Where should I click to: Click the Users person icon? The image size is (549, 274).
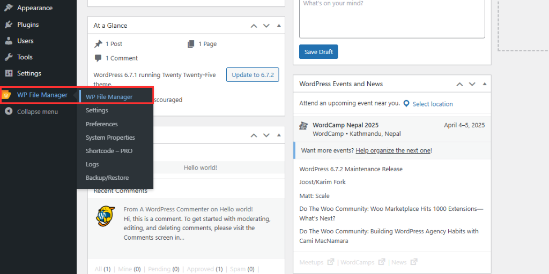tap(9, 41)
